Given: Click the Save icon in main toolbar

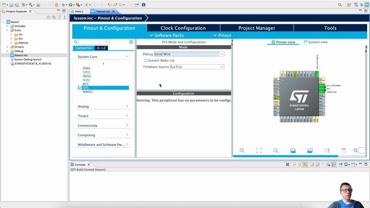Looking at the screenshot, I should (12, 5).
